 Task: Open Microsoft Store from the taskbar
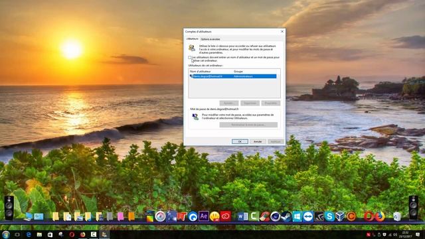(50, 234)
